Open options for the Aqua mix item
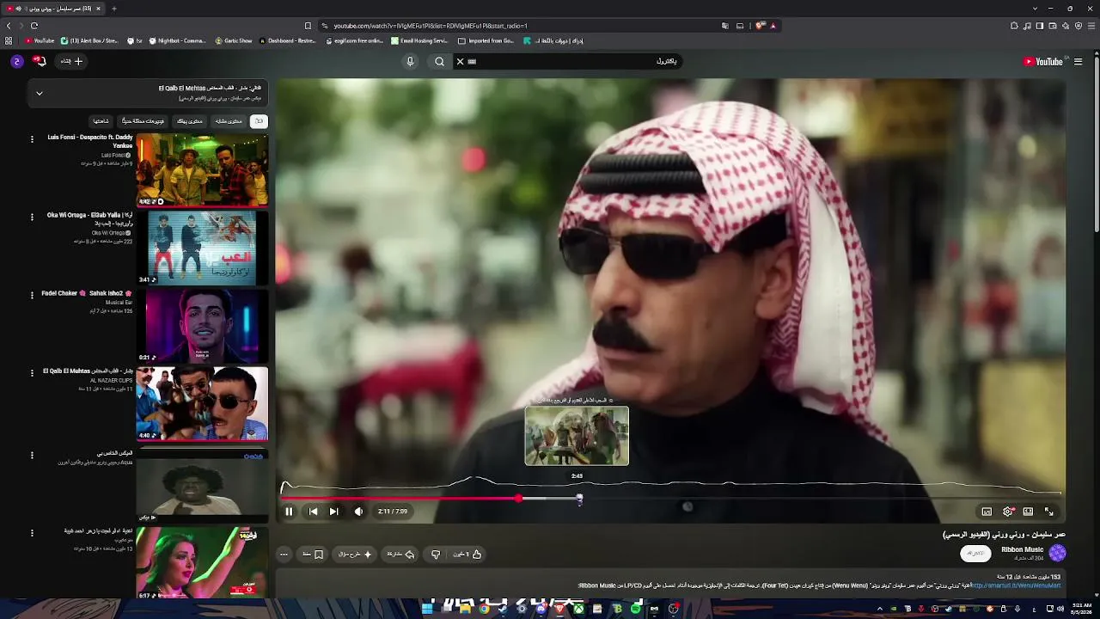 point(32,455)
